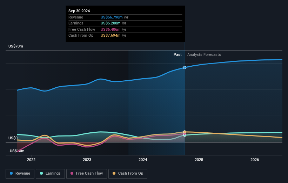Click the US$7.694m cash from op value
The height and width of the screenshot is (183, 288).
(x=110, y=36)
